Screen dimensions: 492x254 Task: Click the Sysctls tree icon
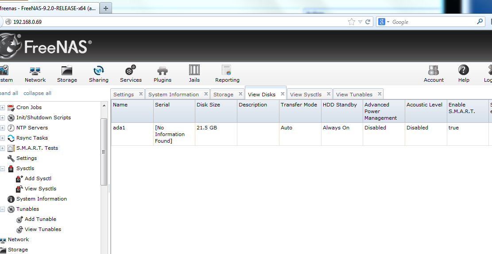coord(11,169)
